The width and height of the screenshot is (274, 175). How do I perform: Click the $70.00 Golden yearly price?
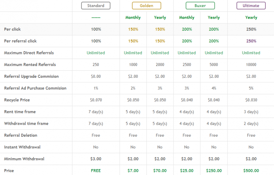pyautogui.click(x=160, y=170)
